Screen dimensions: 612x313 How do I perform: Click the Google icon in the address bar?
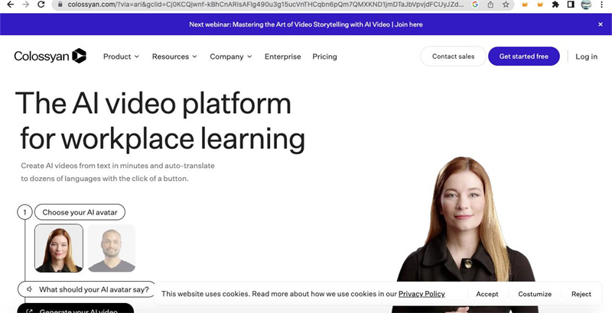coord(475,5)
